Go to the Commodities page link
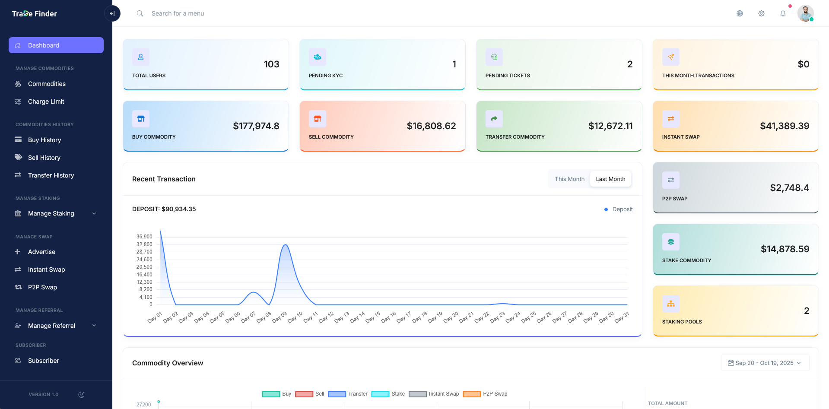 click(47, 84)
